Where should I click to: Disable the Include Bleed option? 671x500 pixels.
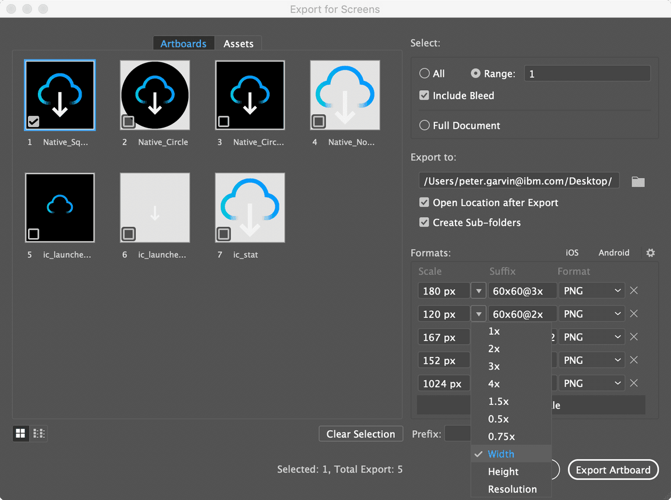tap(424, 95)
